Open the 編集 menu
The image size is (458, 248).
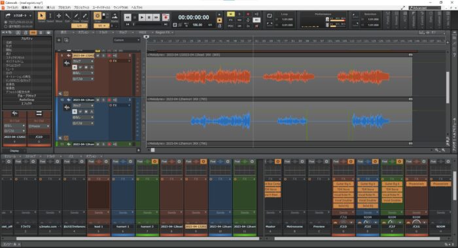26,7
